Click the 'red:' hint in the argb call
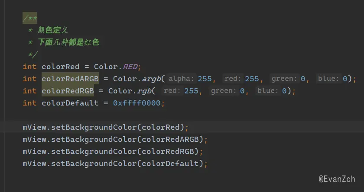Viewport: 364px width, 192px height. point(233,79)
